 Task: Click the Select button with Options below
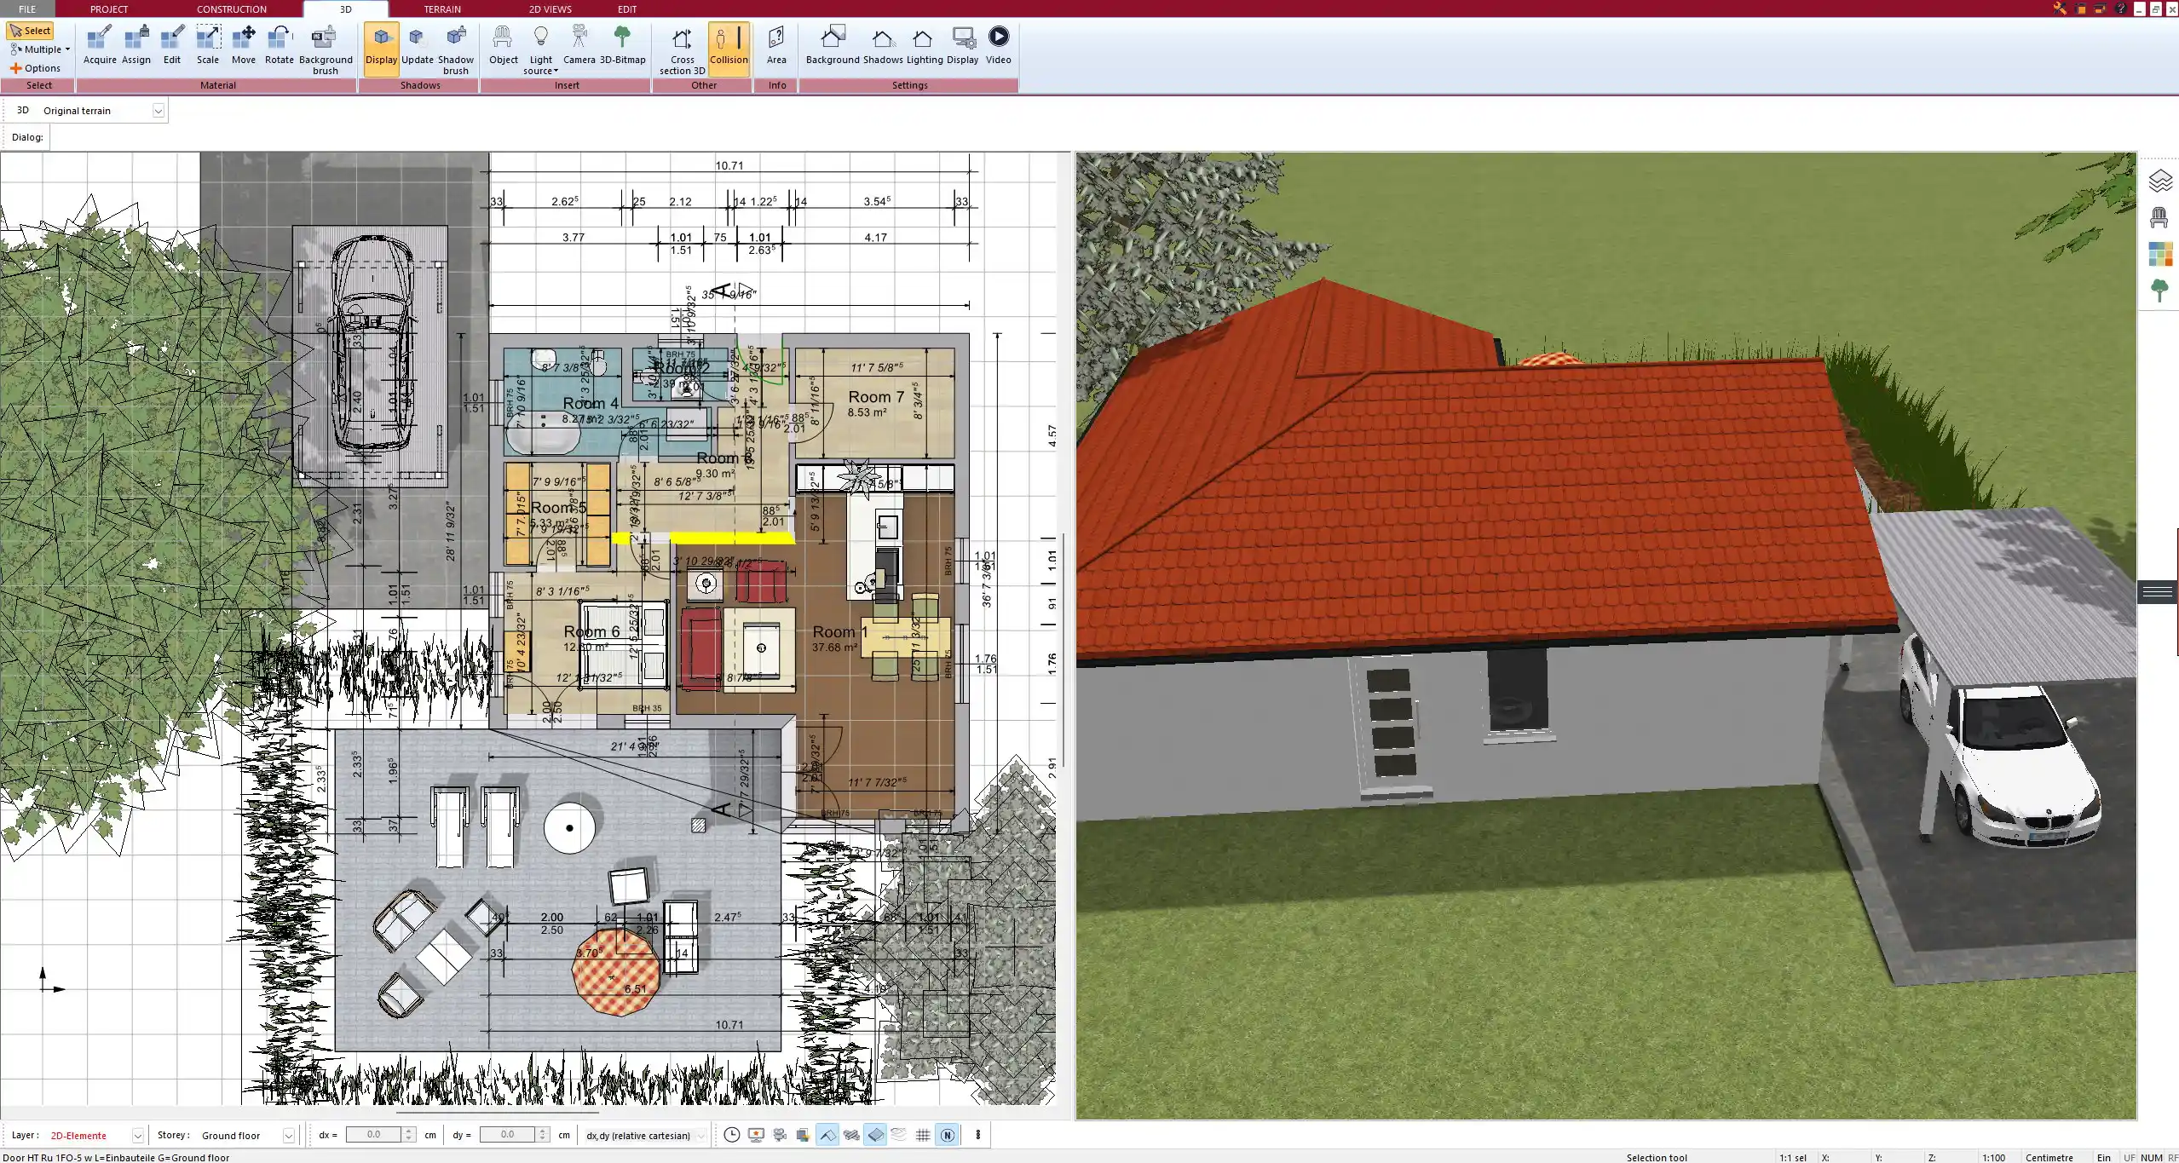(x=32, y=30)
